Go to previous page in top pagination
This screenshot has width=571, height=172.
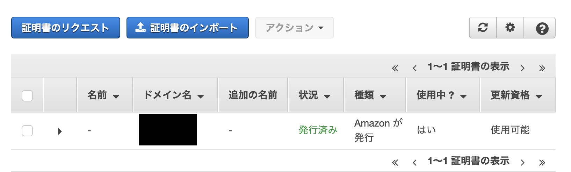[414, 68]
